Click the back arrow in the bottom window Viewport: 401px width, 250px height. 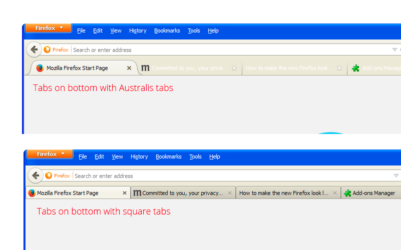pyautogui.click(x=36, y=175)
